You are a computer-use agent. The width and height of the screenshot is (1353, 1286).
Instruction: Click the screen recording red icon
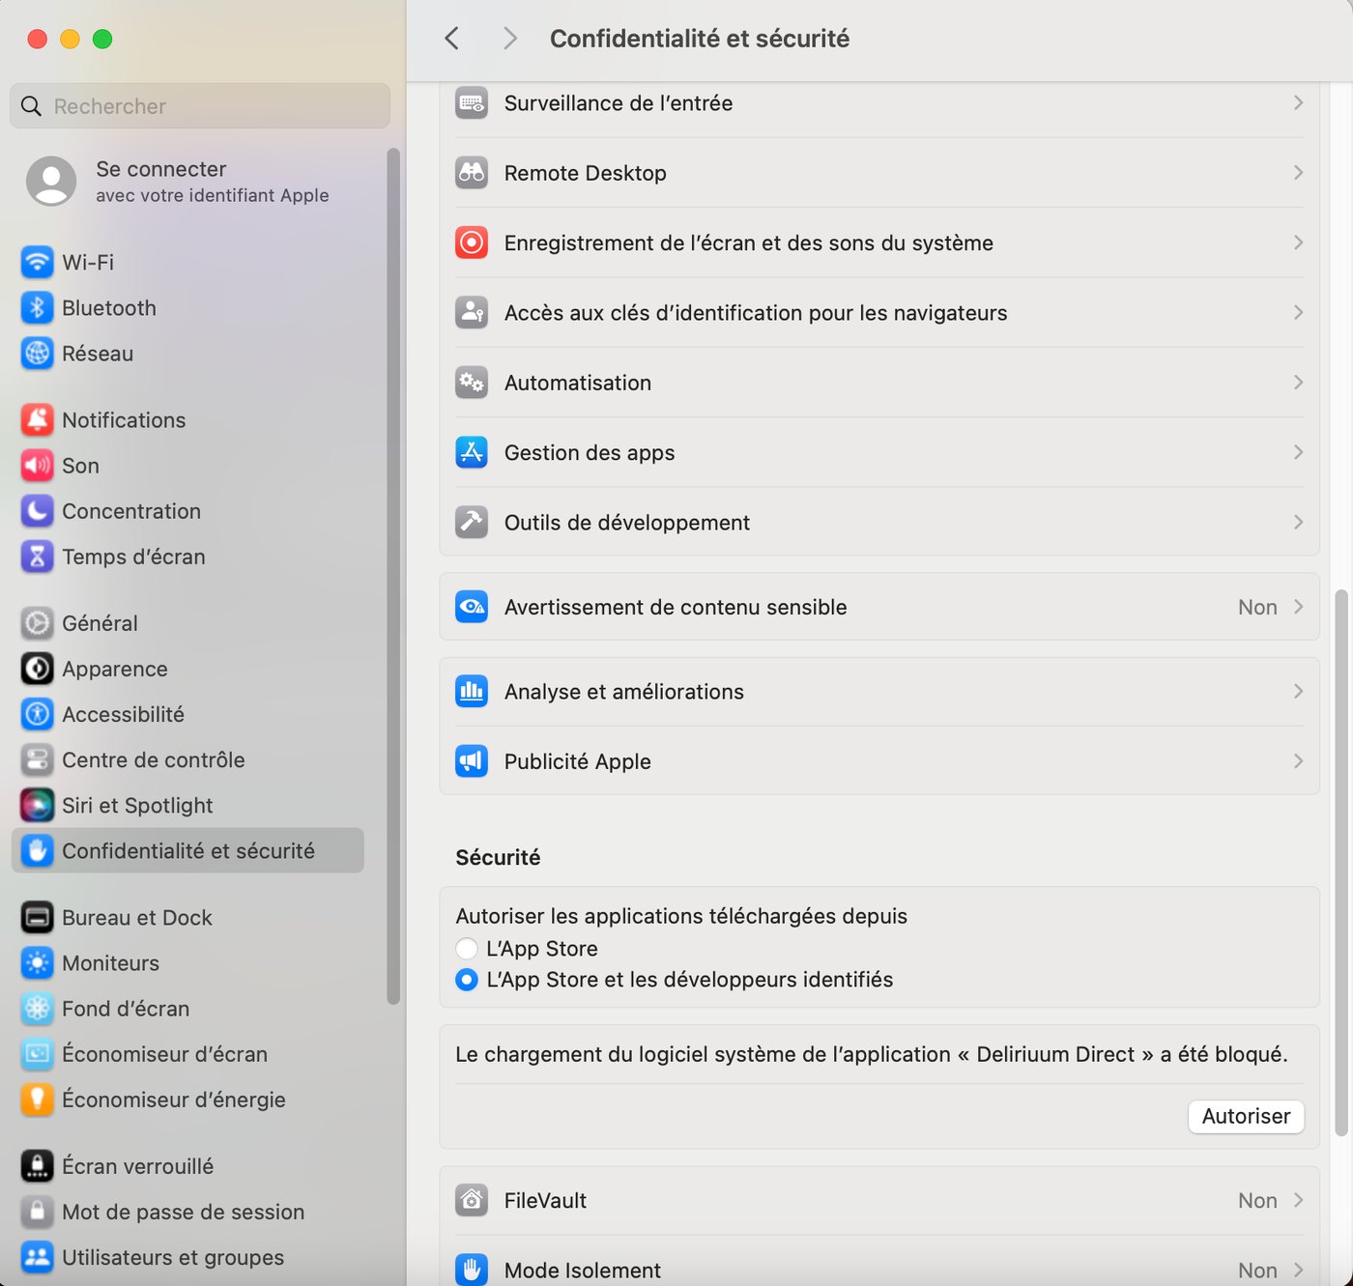click(472, 242)
